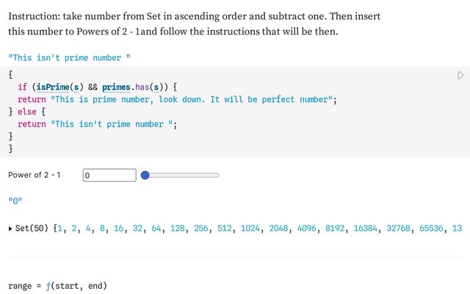Click the "This is prime number" return string

192,99
